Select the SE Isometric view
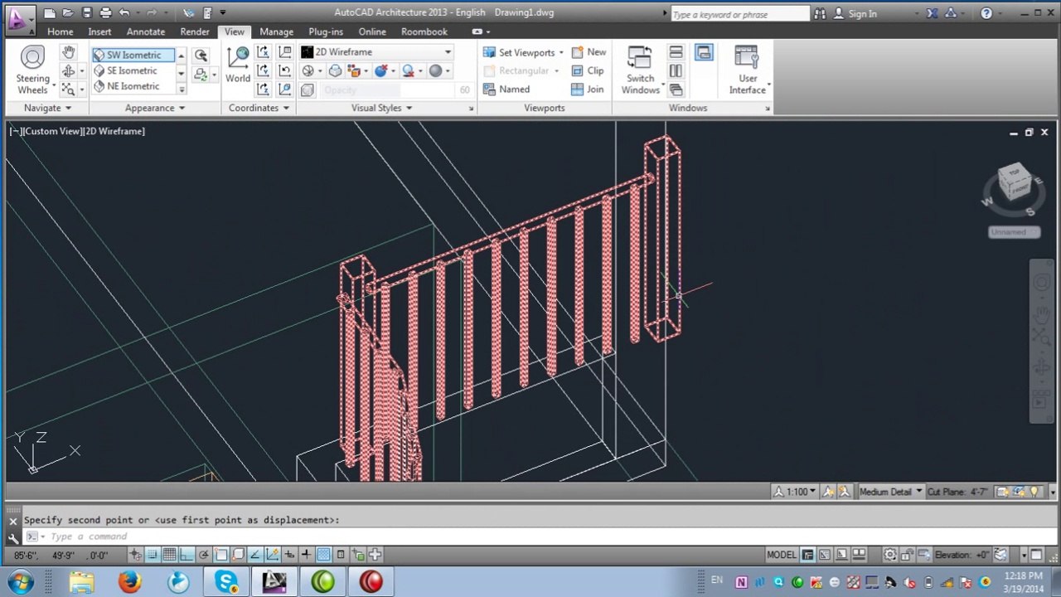 click(x=133, y=71)
